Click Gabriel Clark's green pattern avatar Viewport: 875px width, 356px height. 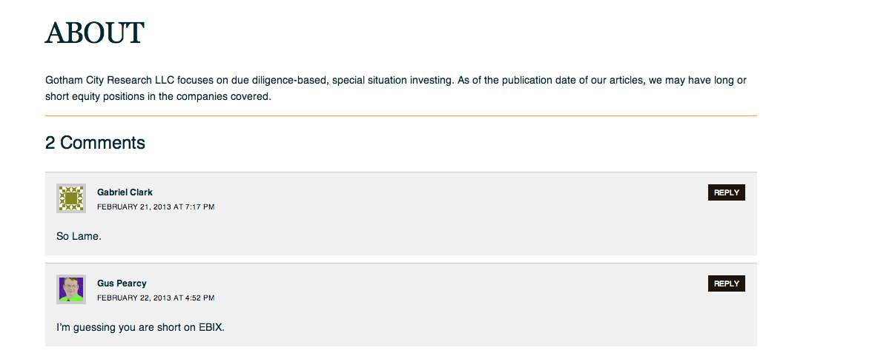[71, 198]
